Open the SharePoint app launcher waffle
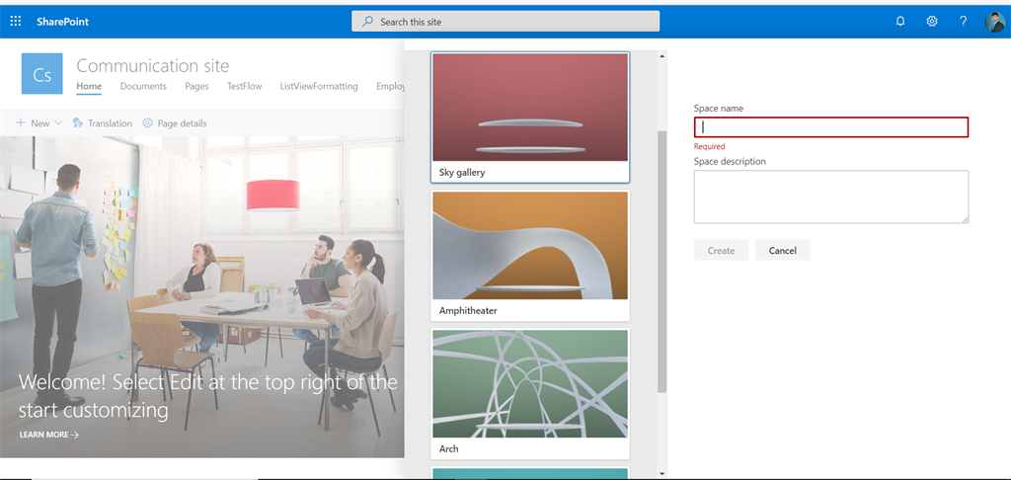The width and height of the screenshot is (1011, 480). pyautogui.click(x=16, y=22)
